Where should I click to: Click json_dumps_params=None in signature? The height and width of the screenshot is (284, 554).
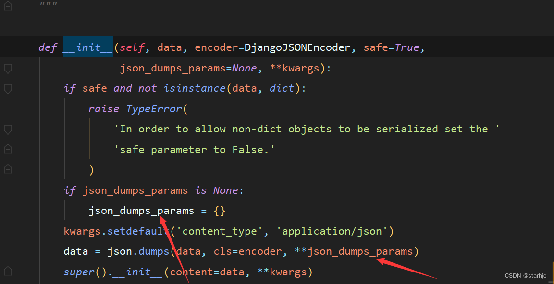pos(189,68)
